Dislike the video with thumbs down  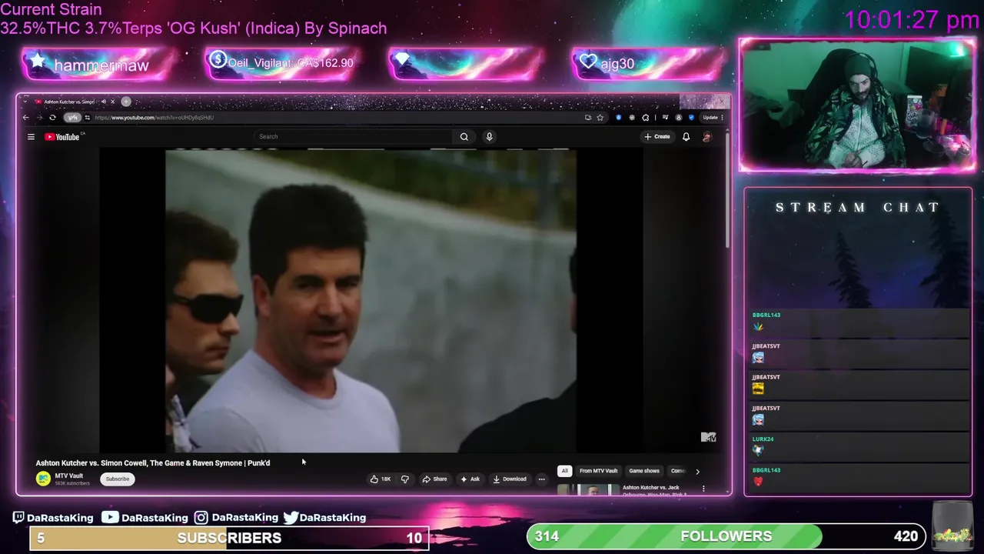[x=404, y=479]
